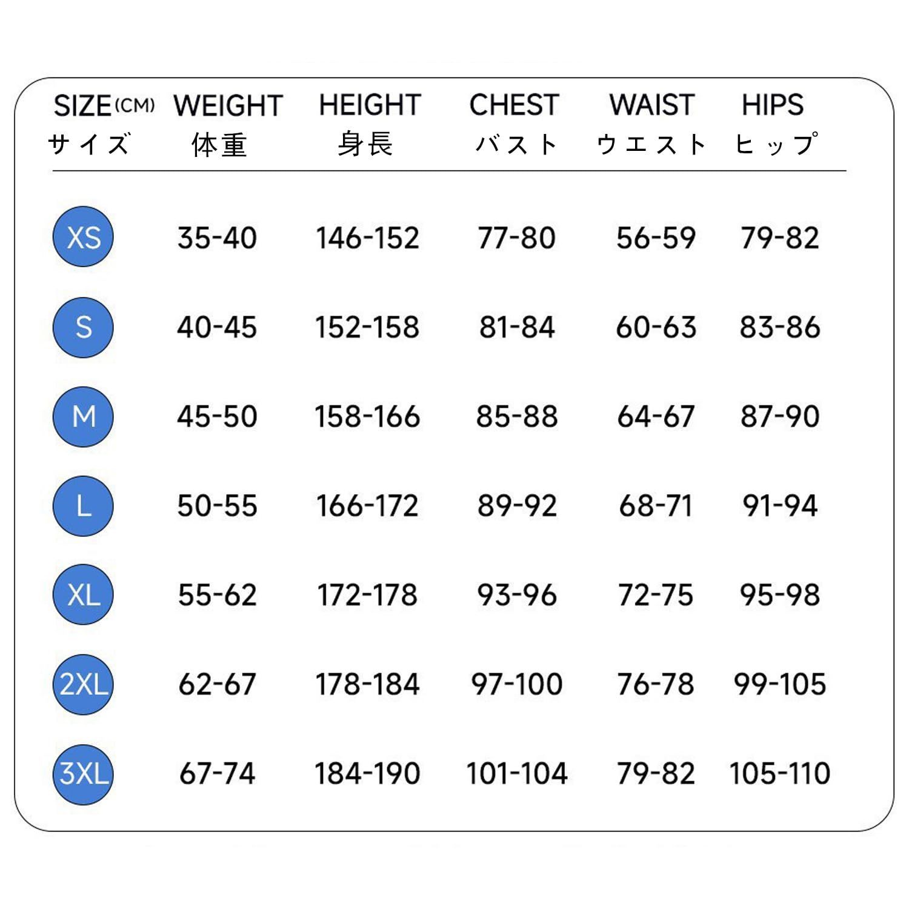Select the XL waist value 72-75
The width and height of the screenshot is (909, 909).
point(655,595)
